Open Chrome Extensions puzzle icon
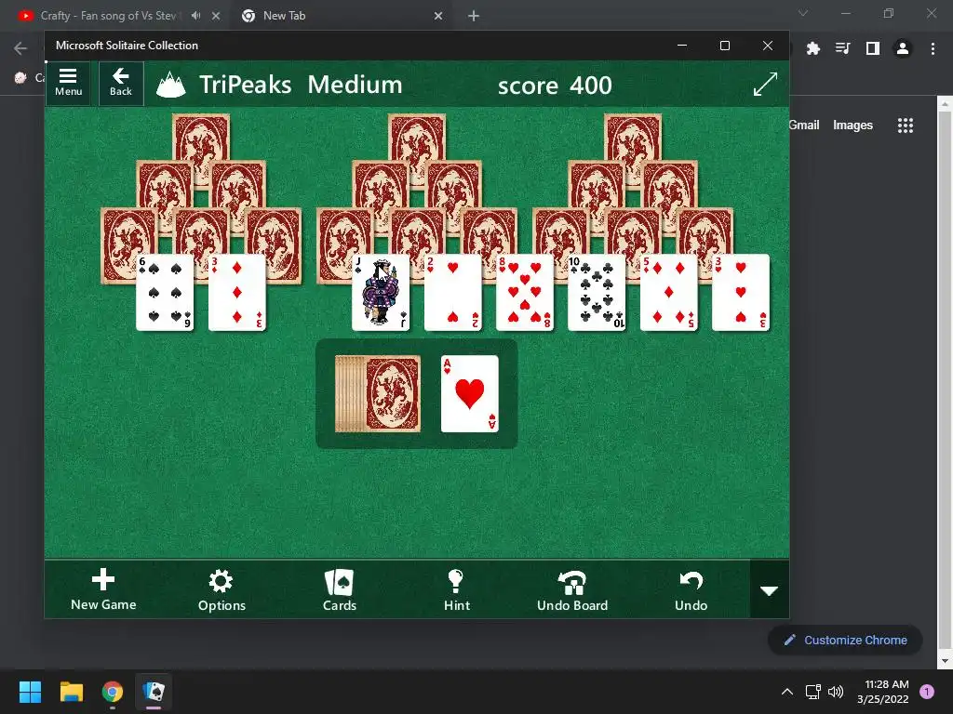This screenshot has height=714, width=953. [x=813, y=48]
